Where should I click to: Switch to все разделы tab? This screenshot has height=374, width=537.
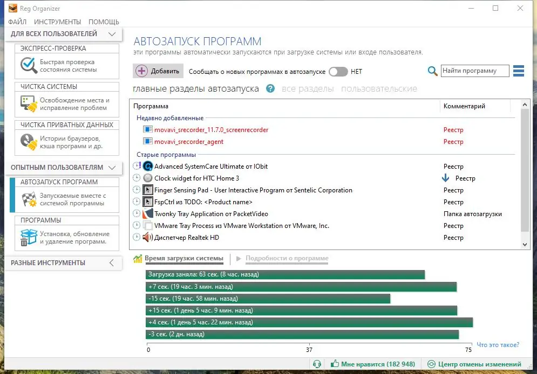pyautogui.click(x=308, y=88)
